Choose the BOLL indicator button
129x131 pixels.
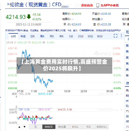click(75, 127)
